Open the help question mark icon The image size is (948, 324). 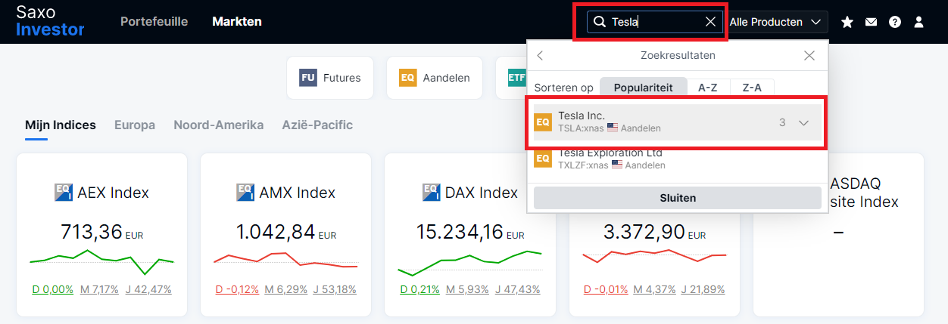(x=895, y=22)
